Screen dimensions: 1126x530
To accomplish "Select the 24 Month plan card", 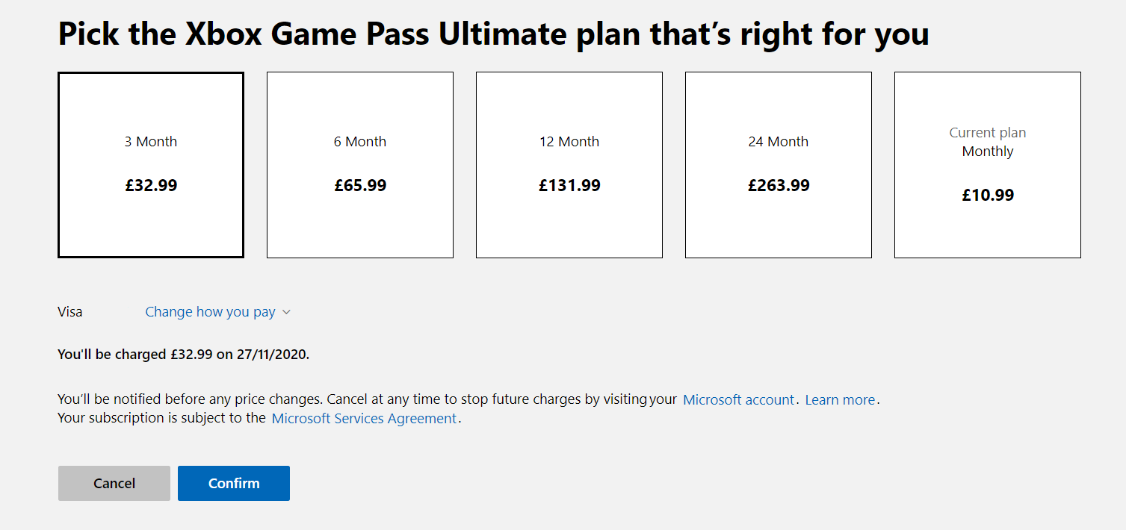I will pyautogui.click(x=778, y=164).
